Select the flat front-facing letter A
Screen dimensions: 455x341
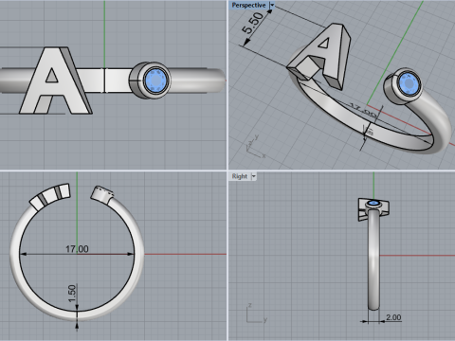pyautogui.click(x=55, y=81)
